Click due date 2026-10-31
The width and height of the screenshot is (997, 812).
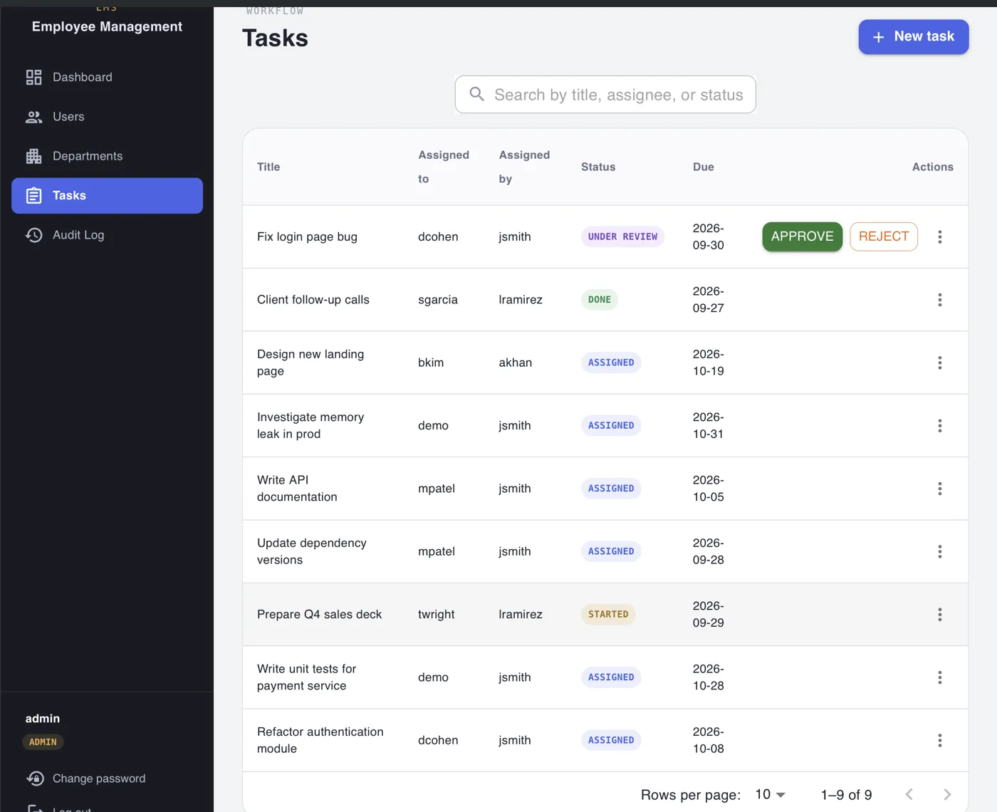click(709, 425)
